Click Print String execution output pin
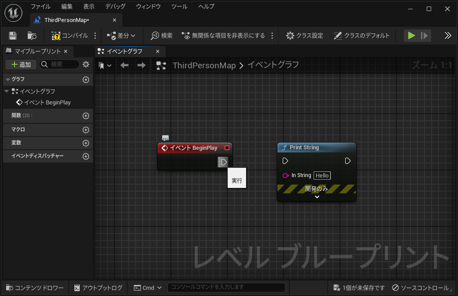Viewport: 458px width, 296px height. point(347,161)
